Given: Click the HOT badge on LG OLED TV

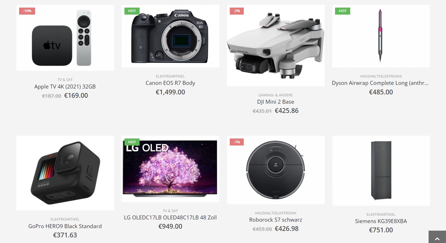Looking at the screenshot, I should (x=132, y=142).
